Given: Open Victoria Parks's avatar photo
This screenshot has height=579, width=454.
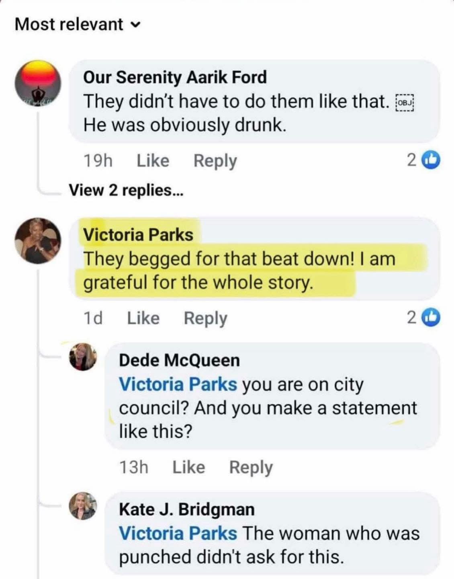Looking at the screenshot, I should click(x=38, y=240).
